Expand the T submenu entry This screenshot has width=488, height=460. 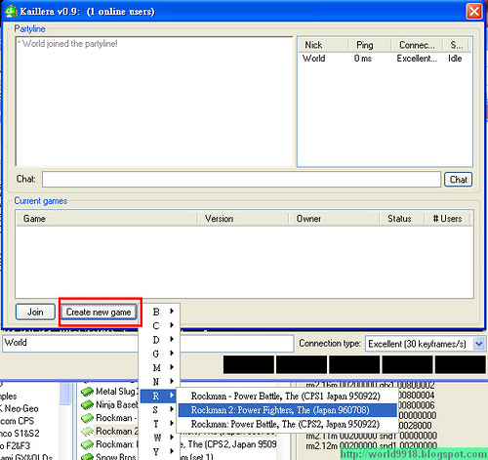pyautogui.click(x=159, y=424)
